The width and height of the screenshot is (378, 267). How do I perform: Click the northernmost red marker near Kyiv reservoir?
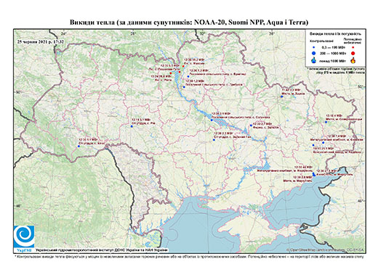(183, 66)
